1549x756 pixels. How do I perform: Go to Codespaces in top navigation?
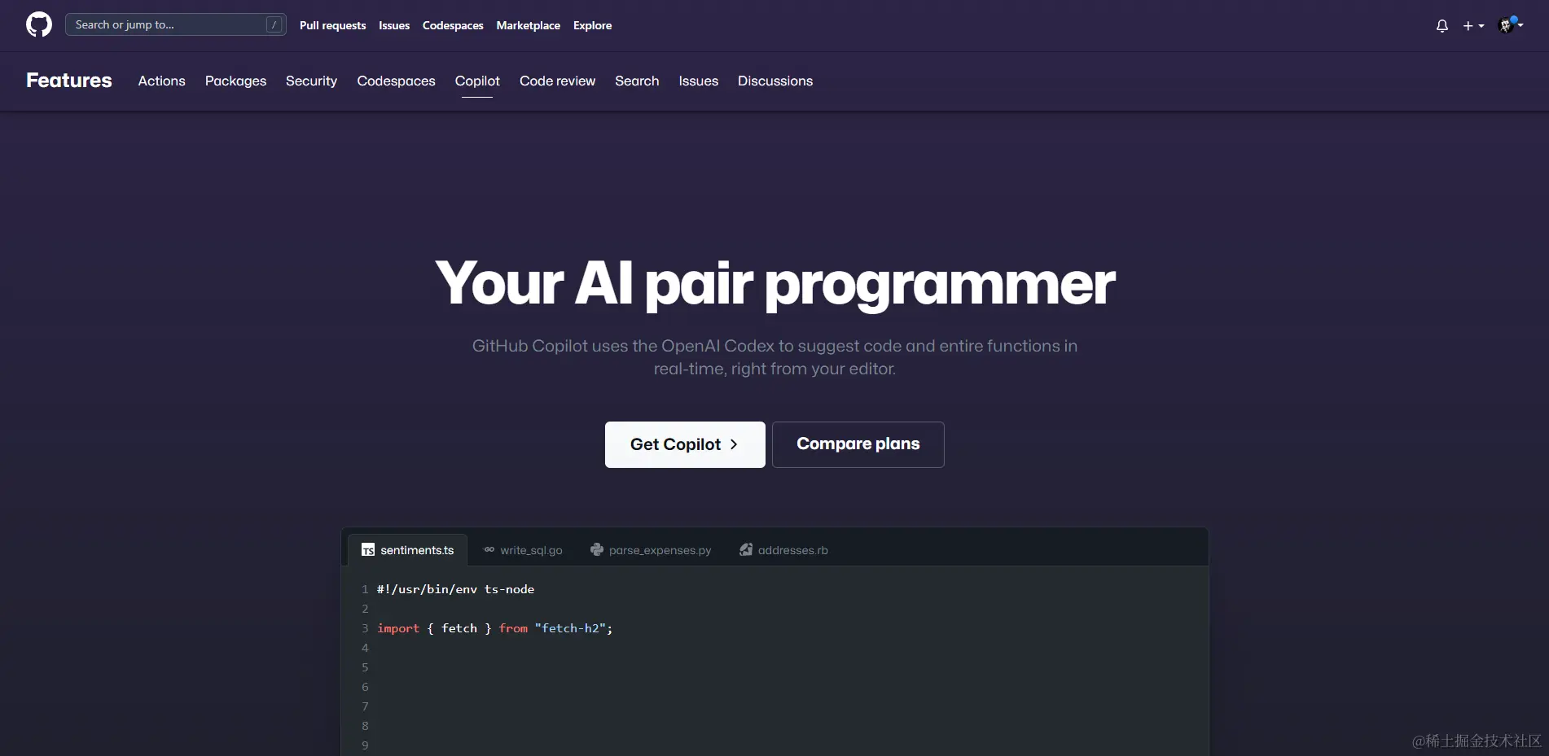(x=453, y=25)
